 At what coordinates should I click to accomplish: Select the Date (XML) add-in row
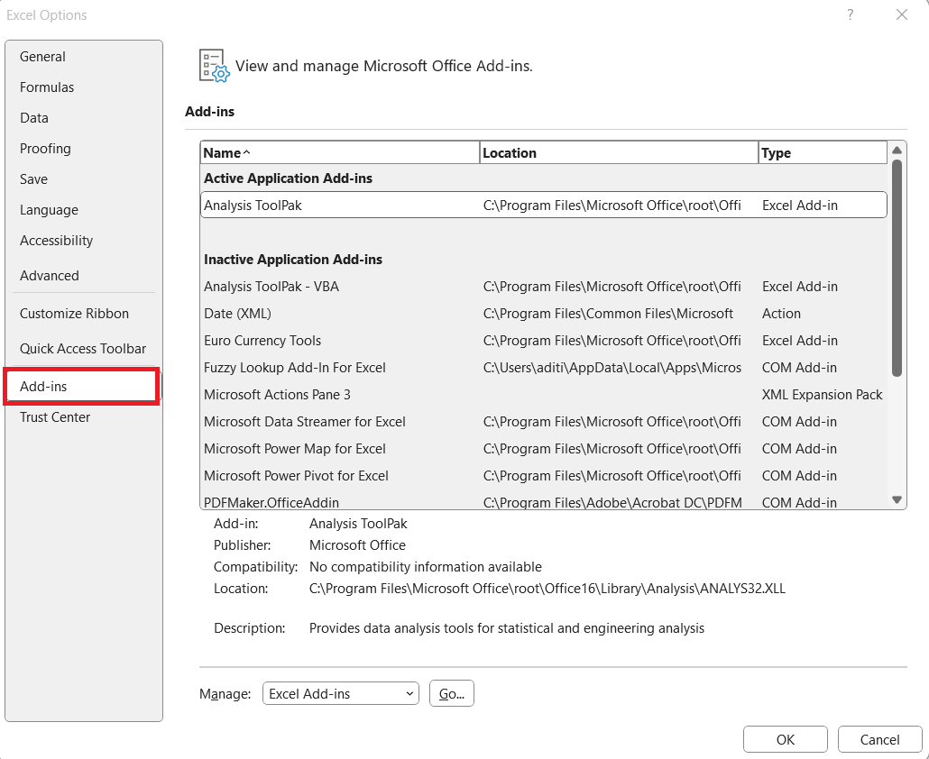543,313
